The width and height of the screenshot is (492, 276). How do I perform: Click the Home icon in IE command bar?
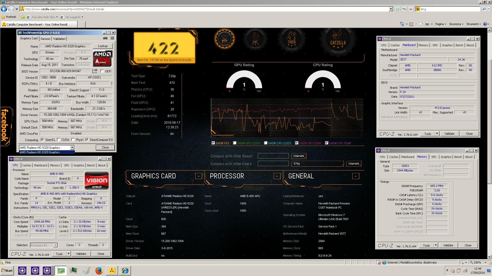402,24
